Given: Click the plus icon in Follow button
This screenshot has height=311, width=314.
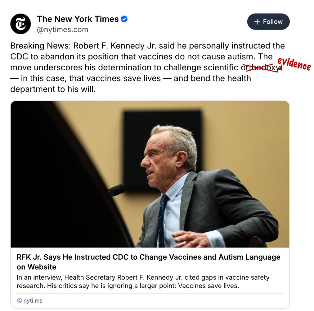Looking at the screenshot, I should click(x=257, y=22).
